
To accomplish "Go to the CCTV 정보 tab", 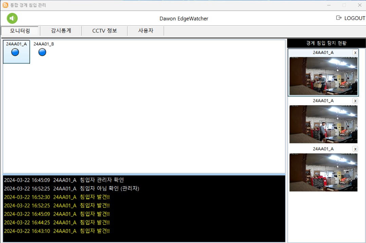I will click(105, 31).
